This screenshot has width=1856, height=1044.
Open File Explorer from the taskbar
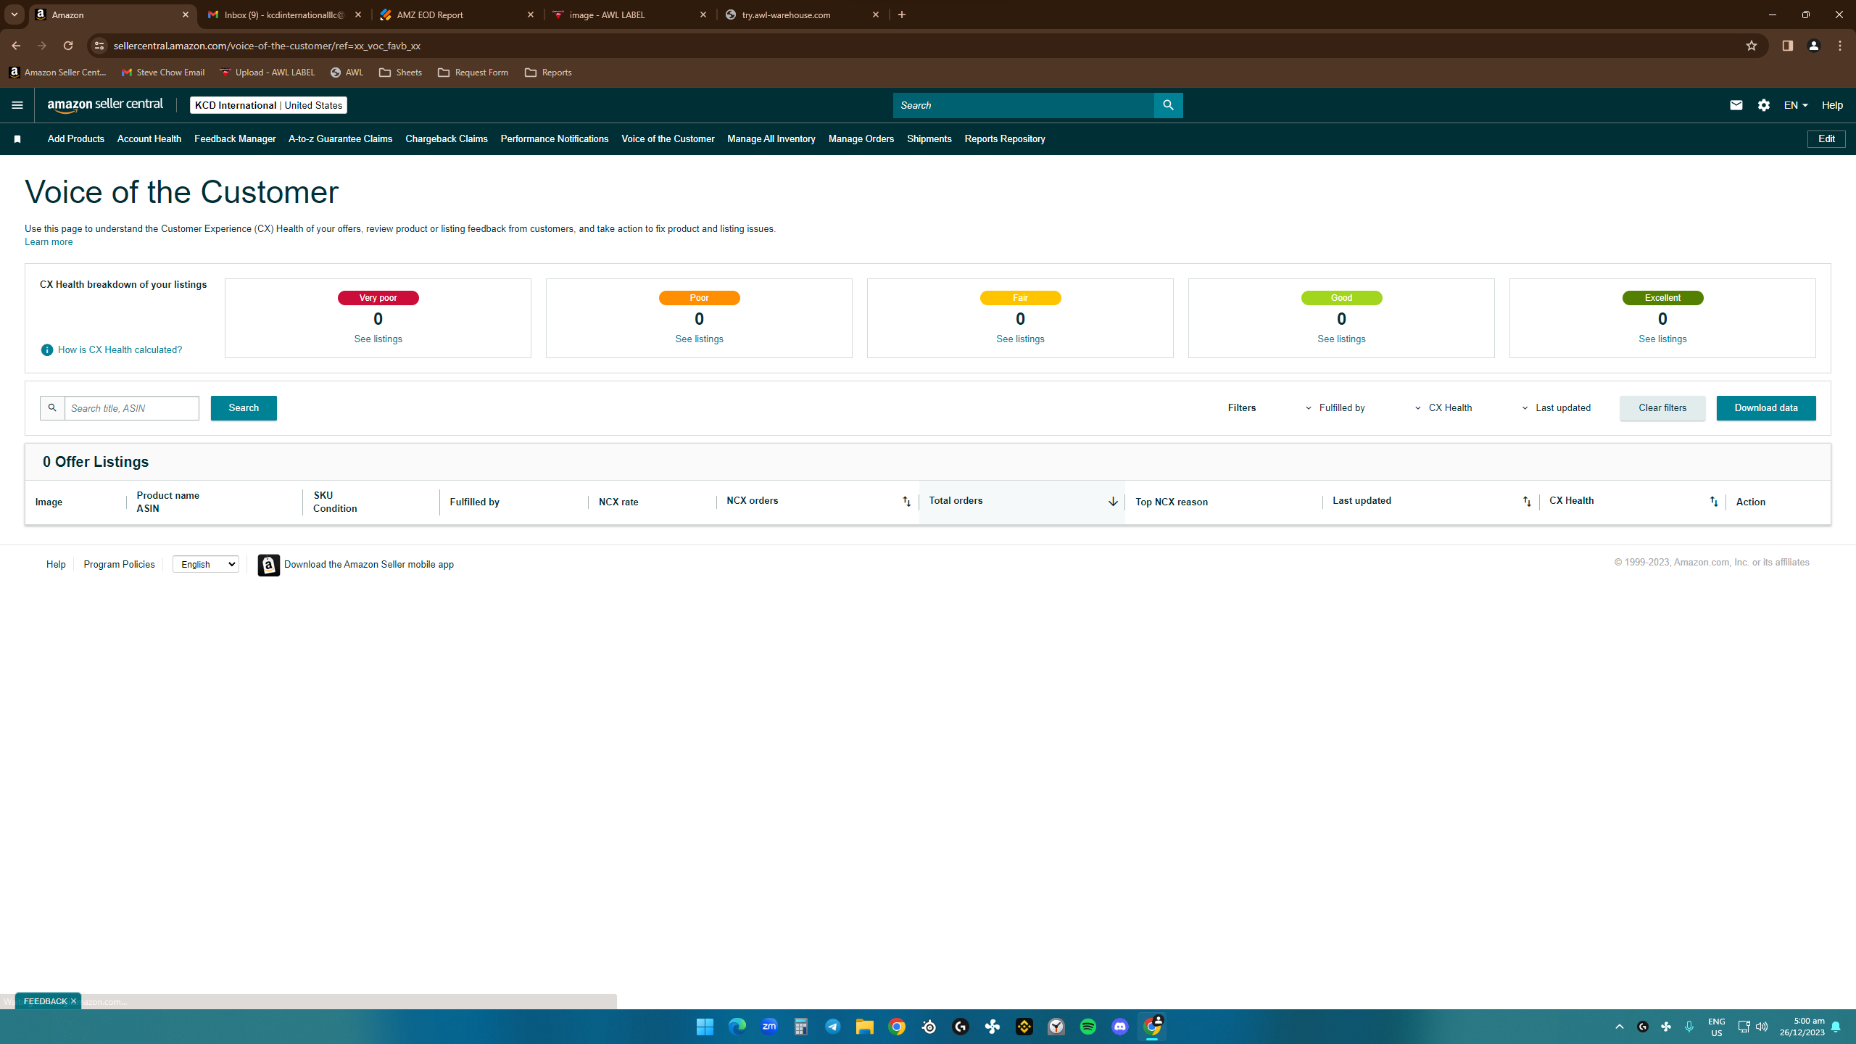click(x=865, y=1027)
